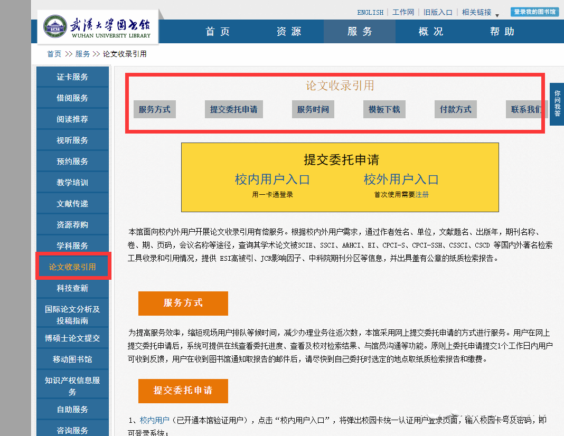Viewport: 564px width, 436px height.
Task: Click 首页 in the breadcrumb trail
Action: [54, 54]
